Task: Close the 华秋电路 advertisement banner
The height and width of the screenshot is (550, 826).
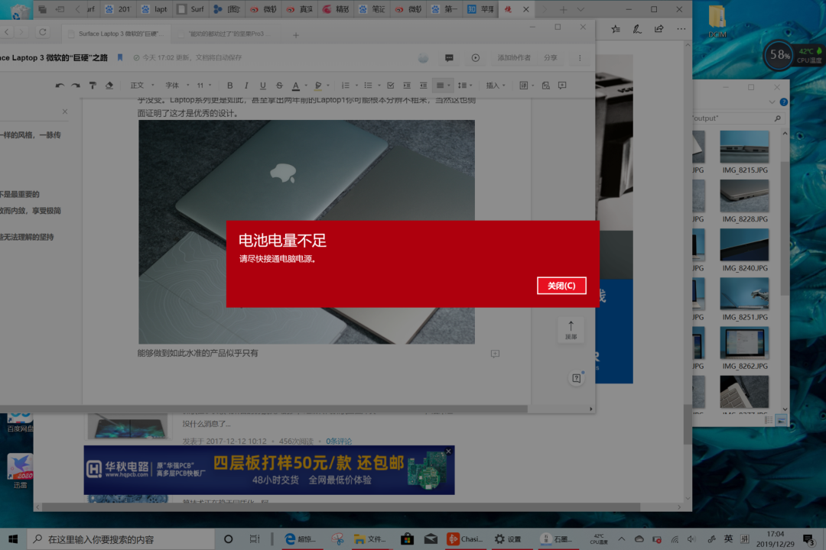Action: pyautogui.click(x=448, y=451)
